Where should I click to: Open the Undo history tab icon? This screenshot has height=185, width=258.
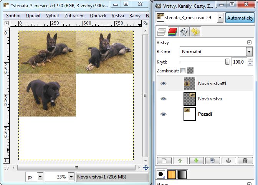tap(195, 32)
